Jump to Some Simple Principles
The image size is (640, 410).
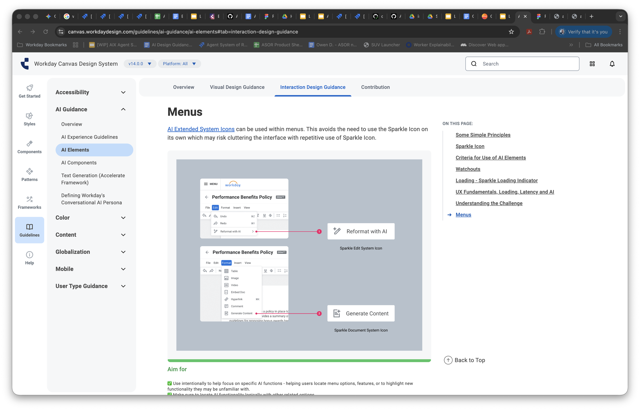(483, 135)
